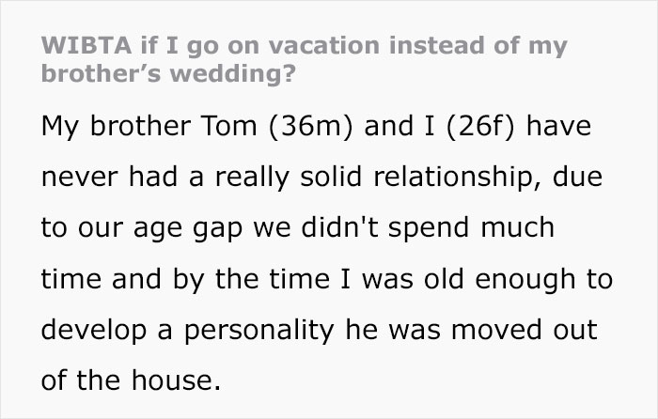The width and height of the screenshot is (658, 419).
Task: Click the word 'vacation' in the heading
Action: tap(324, 45)
